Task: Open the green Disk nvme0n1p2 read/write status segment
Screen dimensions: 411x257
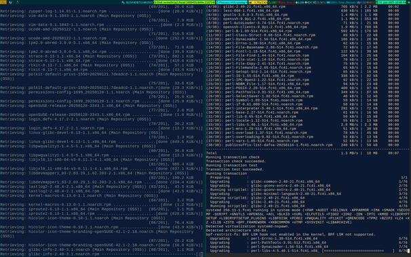Action: click(x=184, y=2)
